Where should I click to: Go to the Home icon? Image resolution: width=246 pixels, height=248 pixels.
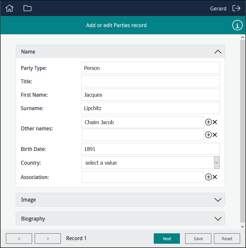(10, 8)
